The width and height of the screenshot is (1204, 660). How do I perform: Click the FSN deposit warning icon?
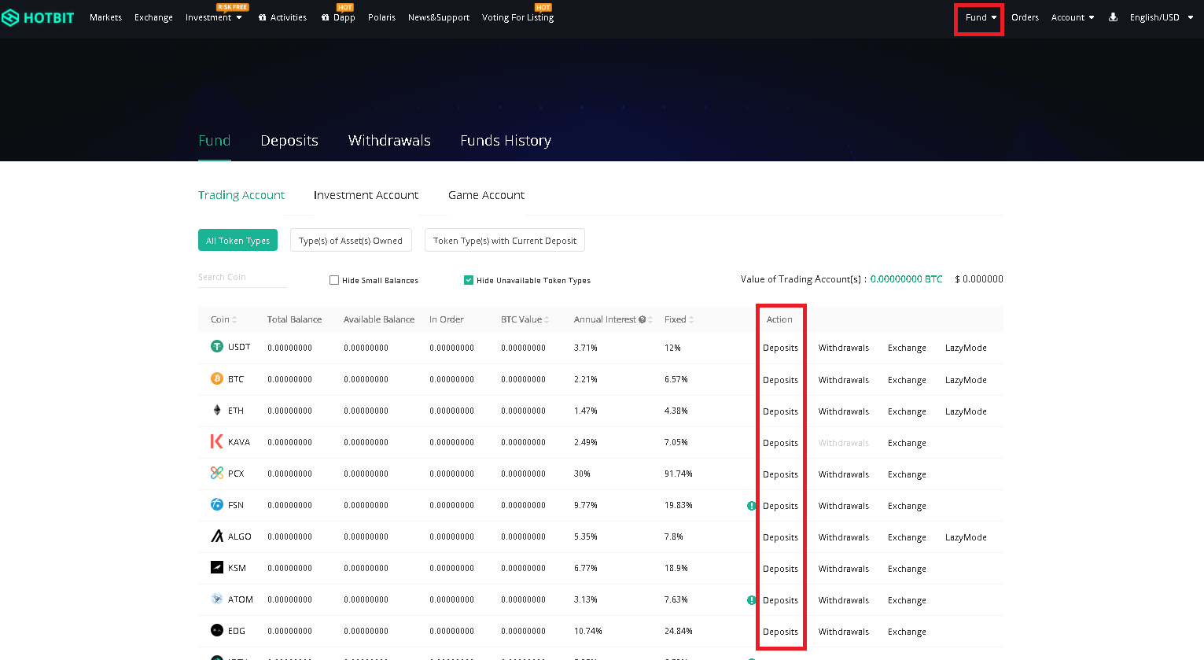(752, 506)
